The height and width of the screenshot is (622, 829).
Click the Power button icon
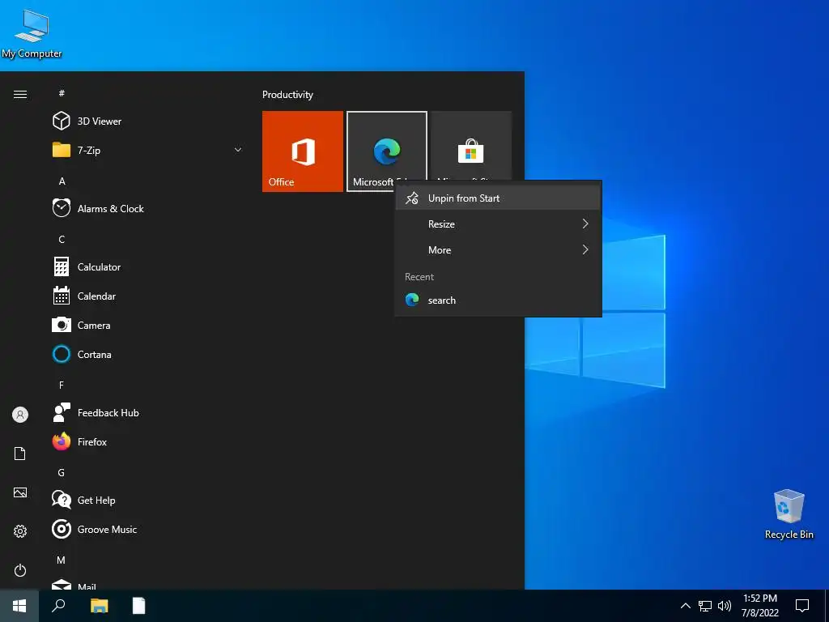[20, 570]
